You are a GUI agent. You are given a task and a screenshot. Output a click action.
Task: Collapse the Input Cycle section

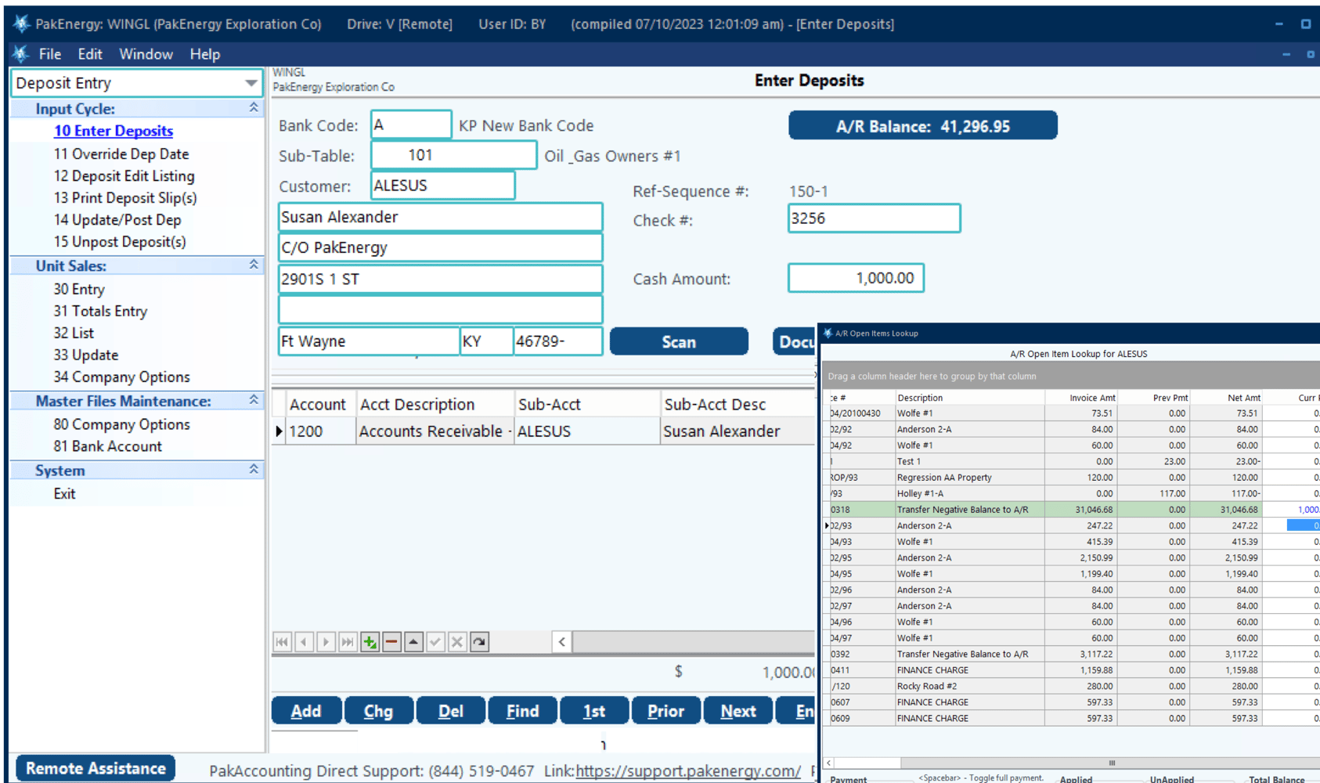pyautogui.click(x=253, y=108)
